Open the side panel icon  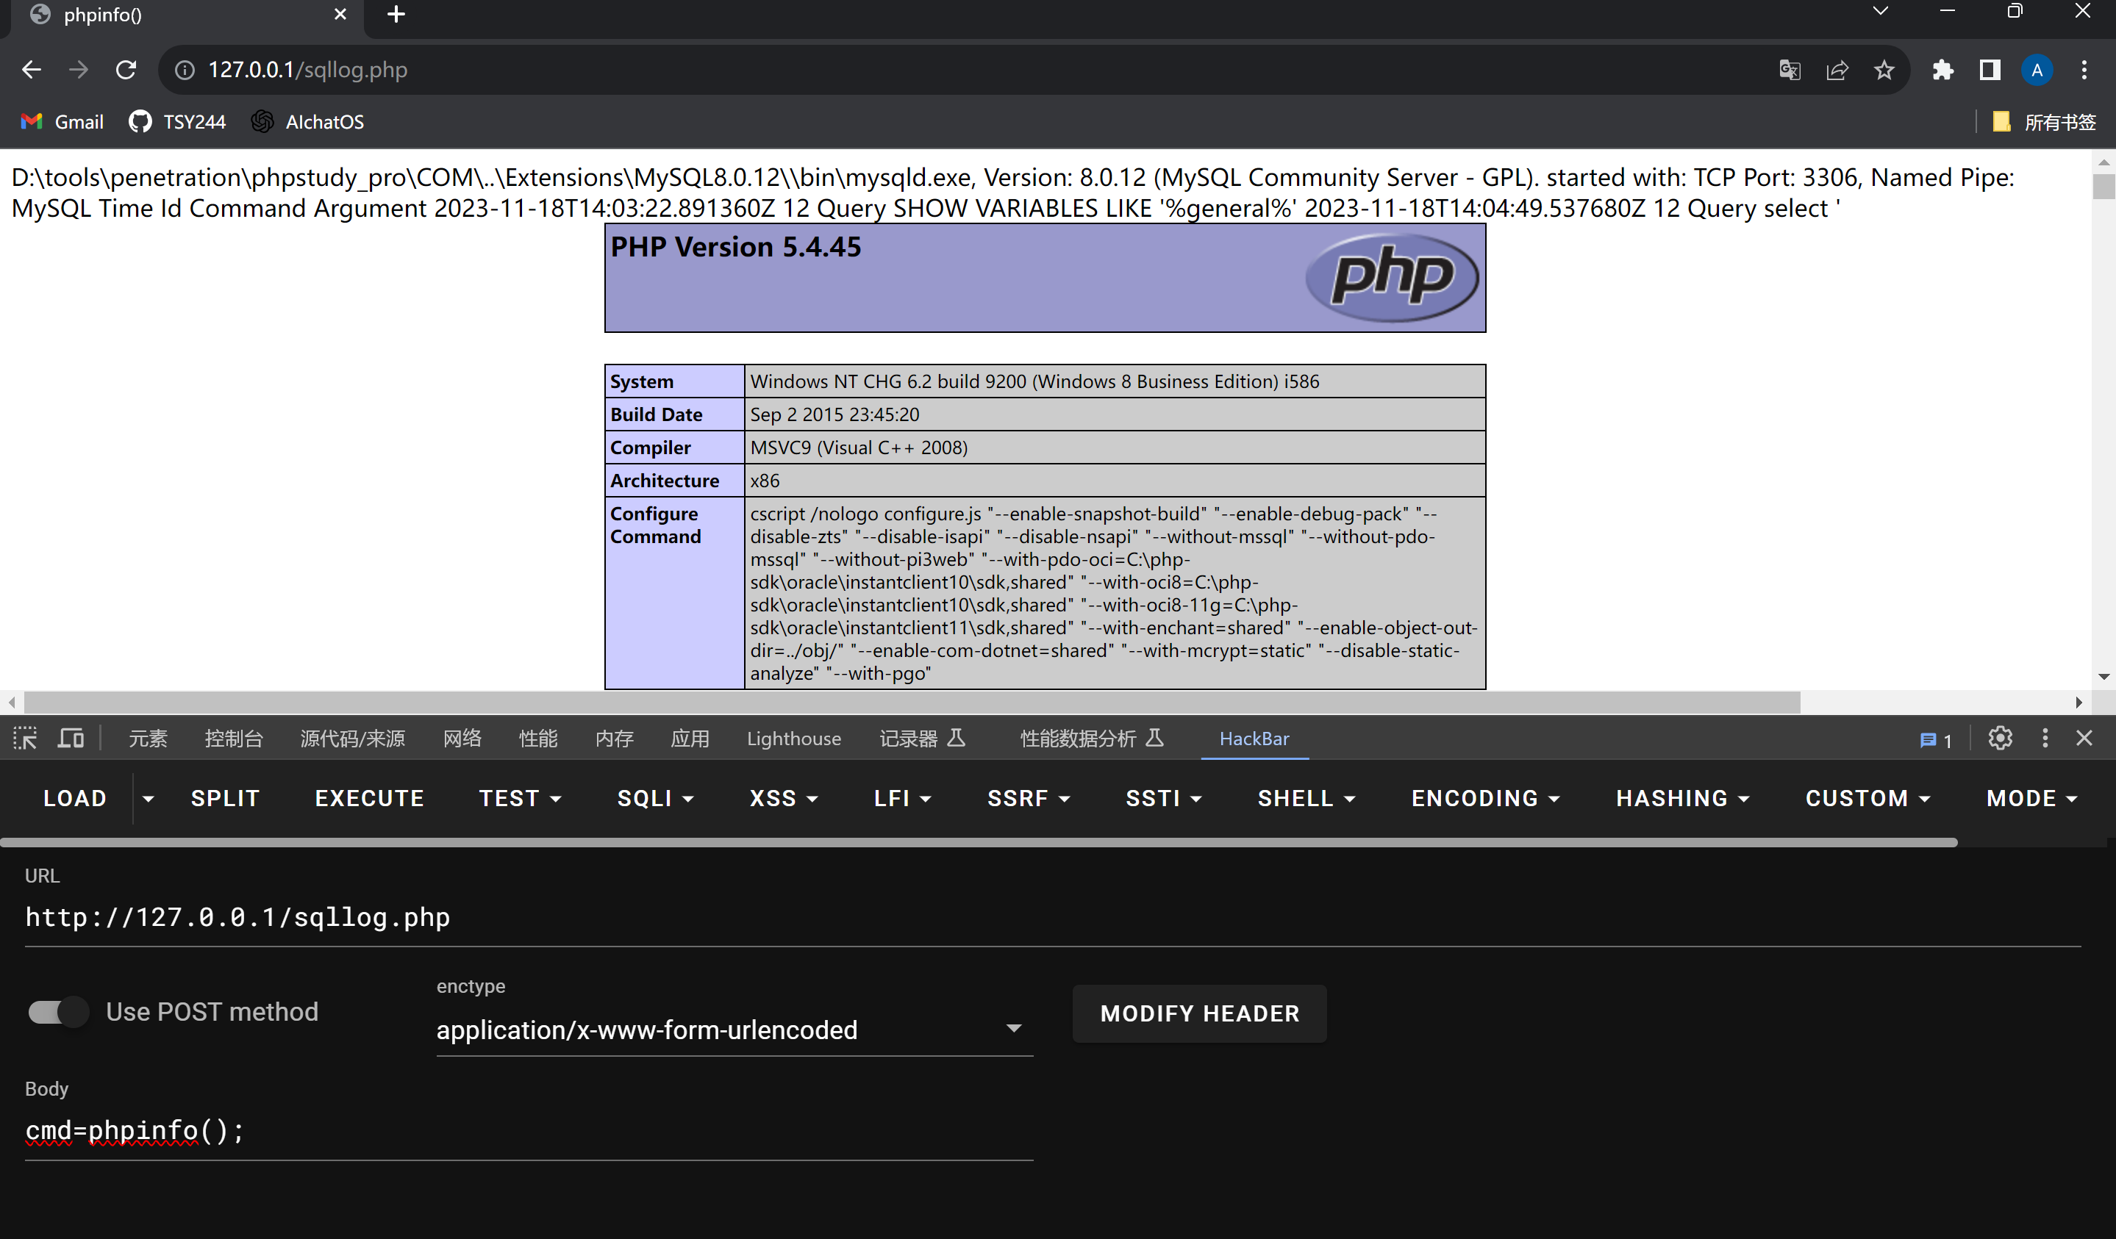tap(1990, 70)
